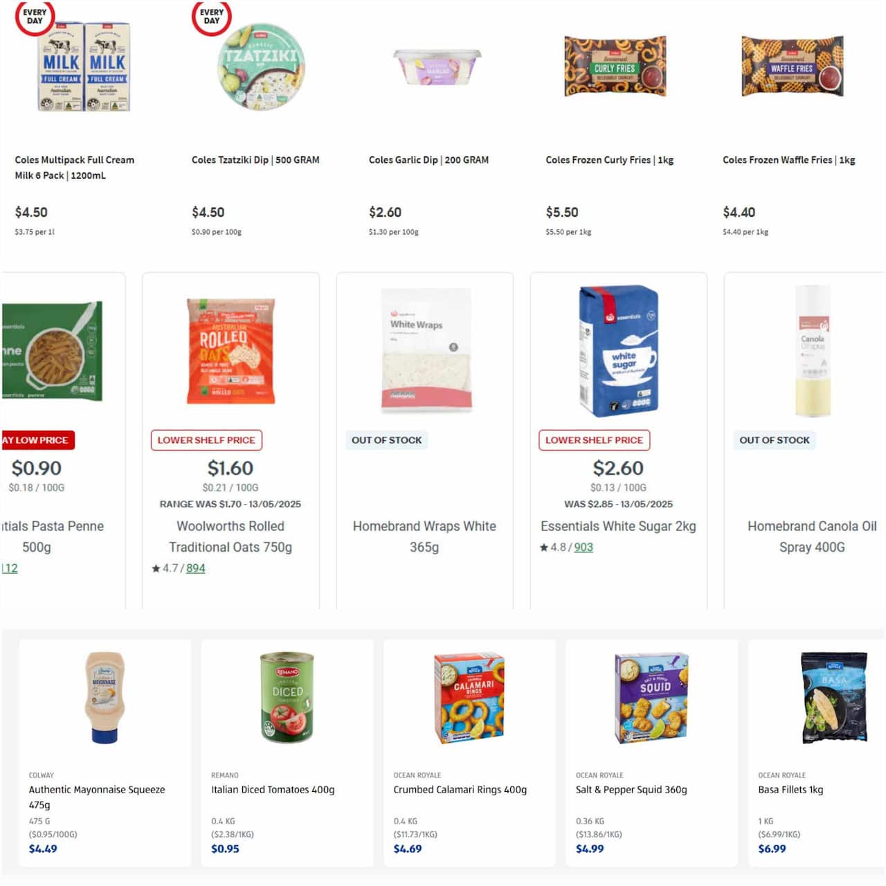Screen dimensions: 886x886
Task: Click the Basa Fillets 1kg product name
Action: 790,790
